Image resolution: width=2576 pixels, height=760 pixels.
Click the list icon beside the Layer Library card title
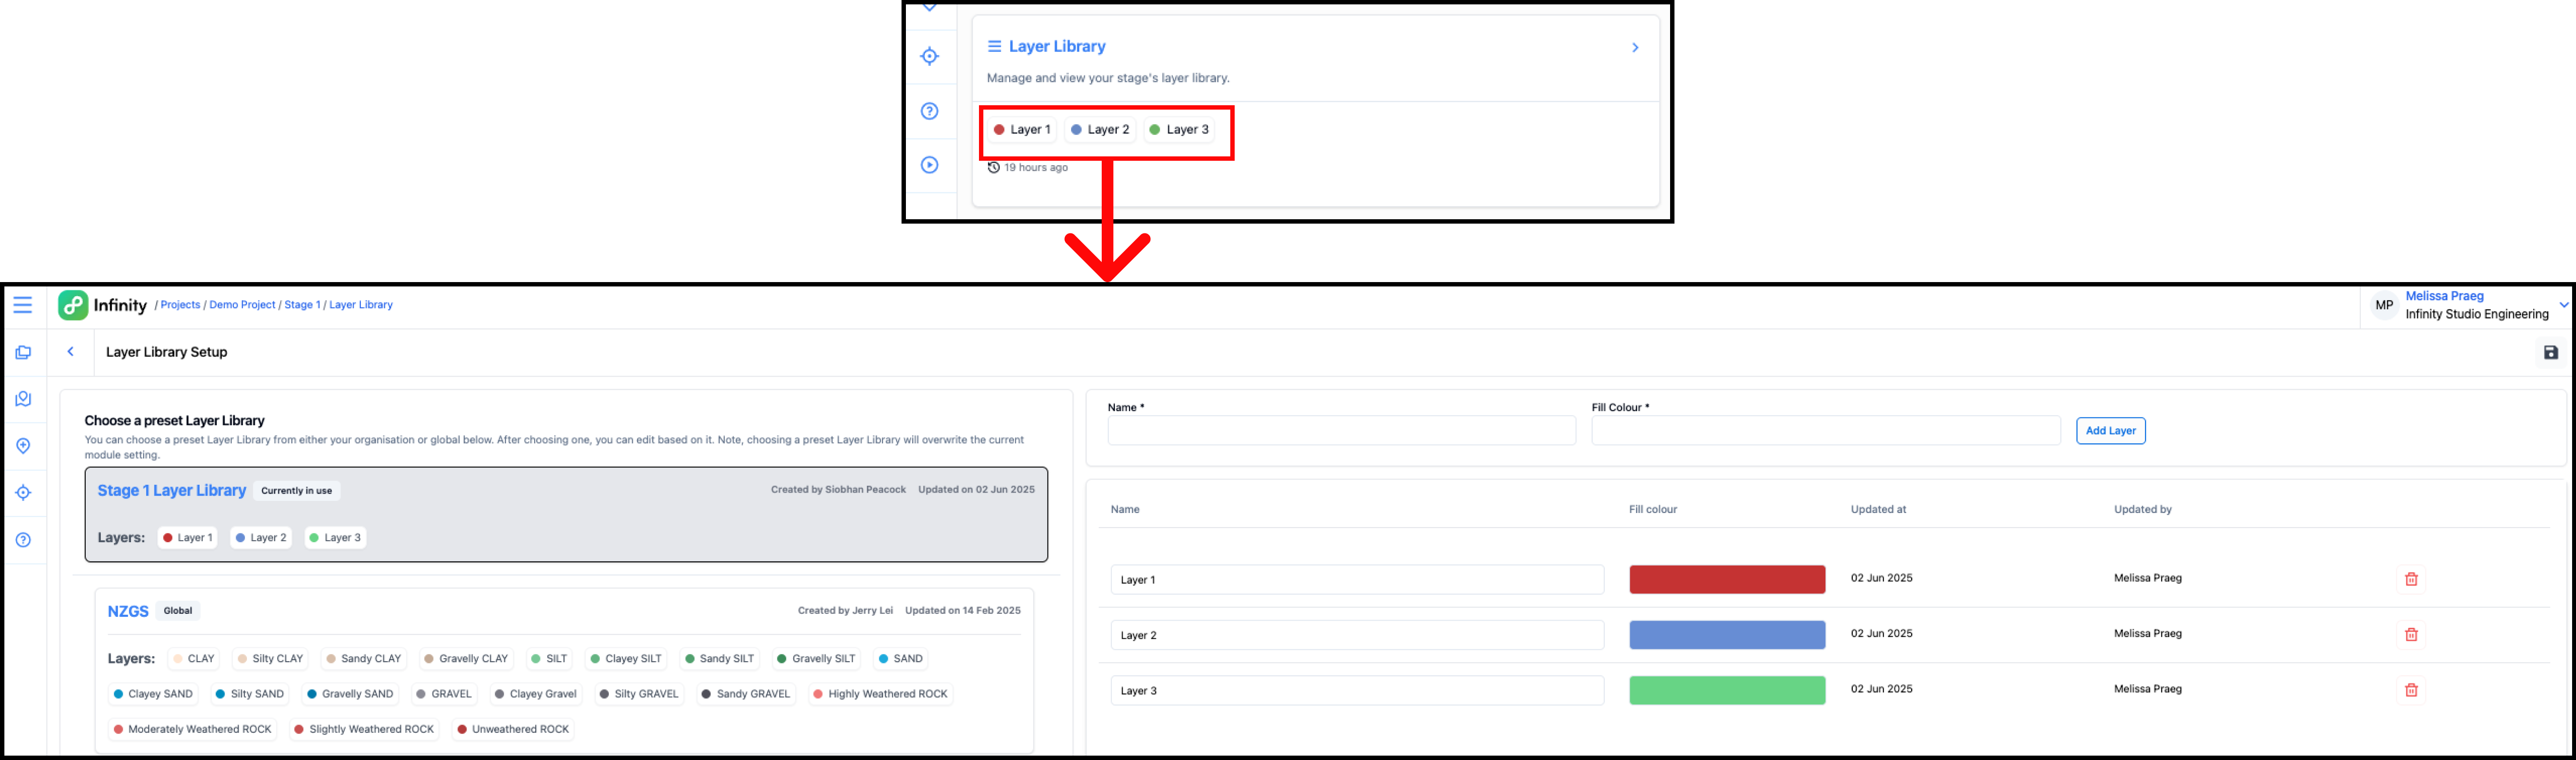click(995, 46)
